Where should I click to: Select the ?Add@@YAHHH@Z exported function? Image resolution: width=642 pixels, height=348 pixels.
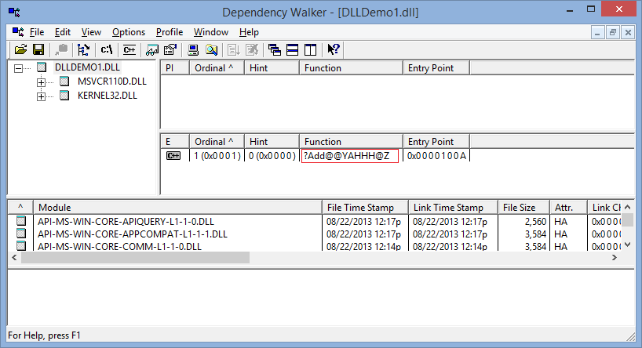pyautogui.click(x=349, y=156)
